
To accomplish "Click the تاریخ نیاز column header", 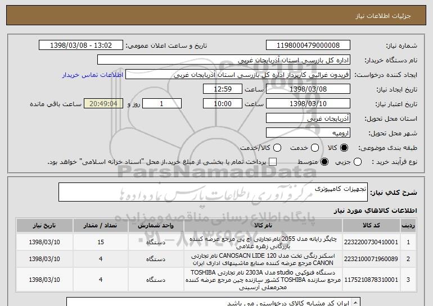I will tap(44, 226).
